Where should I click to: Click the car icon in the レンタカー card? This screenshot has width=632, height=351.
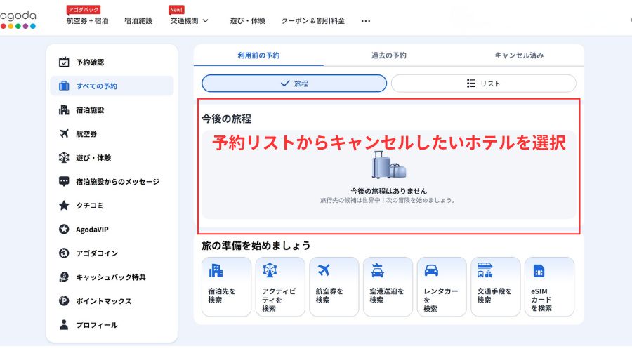431,270
